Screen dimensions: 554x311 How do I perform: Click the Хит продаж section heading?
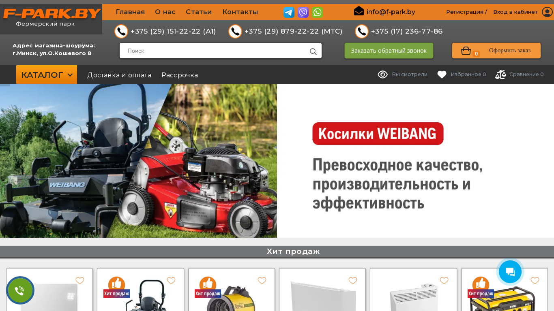click(293, 251)
